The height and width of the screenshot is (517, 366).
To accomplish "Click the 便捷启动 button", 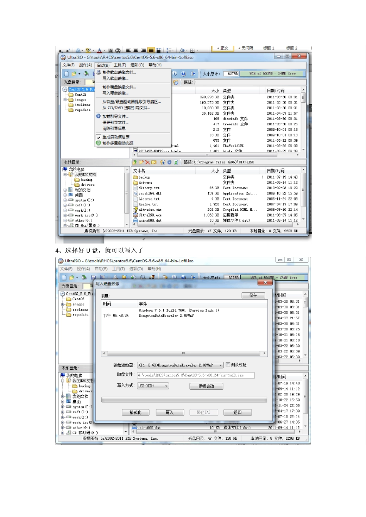I will [206, 386].
